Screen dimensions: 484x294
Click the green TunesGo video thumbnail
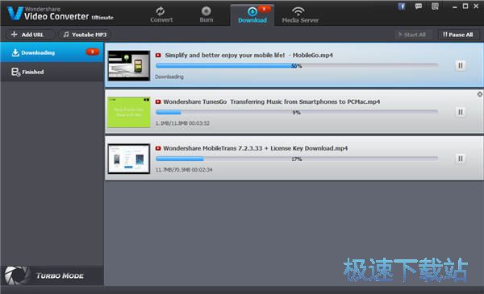pyautogui.click(x=129, y=112)
